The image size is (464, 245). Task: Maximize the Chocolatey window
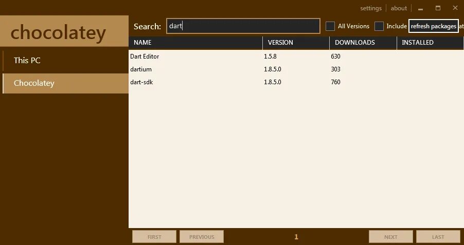pos(438,8)
